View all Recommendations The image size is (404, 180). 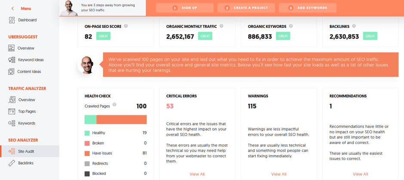click(x=361, y=174)
